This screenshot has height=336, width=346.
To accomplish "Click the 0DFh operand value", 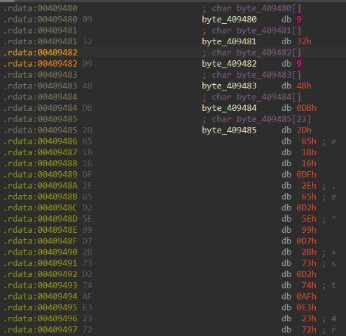I will [306, 175].
